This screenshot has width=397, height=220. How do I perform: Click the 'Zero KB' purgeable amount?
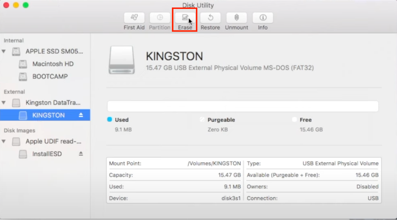(x=218, y=129)
